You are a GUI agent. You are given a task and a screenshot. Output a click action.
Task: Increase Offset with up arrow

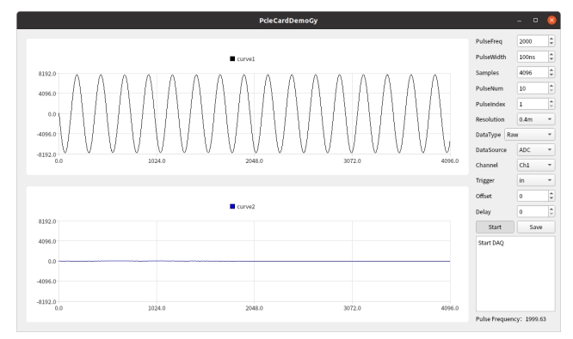coord(551,193)
